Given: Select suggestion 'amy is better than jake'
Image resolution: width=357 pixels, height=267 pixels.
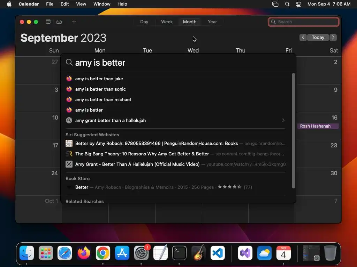Looking at the screenshot, I should click(175, 79).
